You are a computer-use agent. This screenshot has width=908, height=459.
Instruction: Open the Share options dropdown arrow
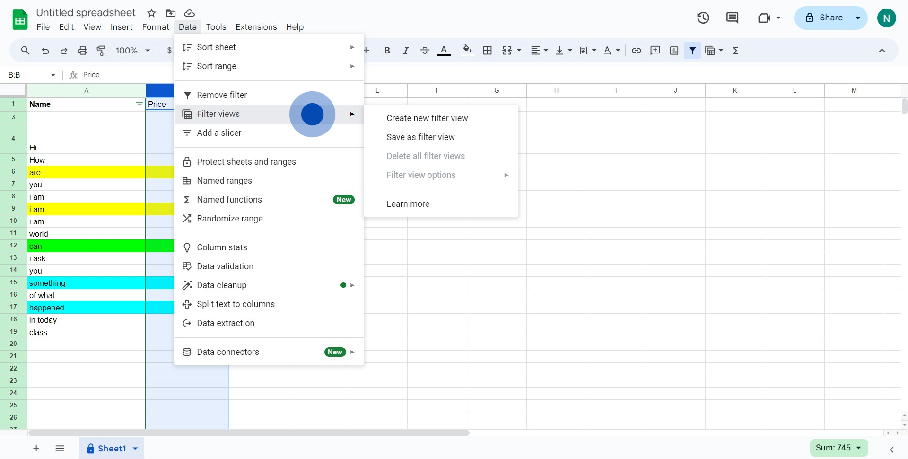pos(858,18)
